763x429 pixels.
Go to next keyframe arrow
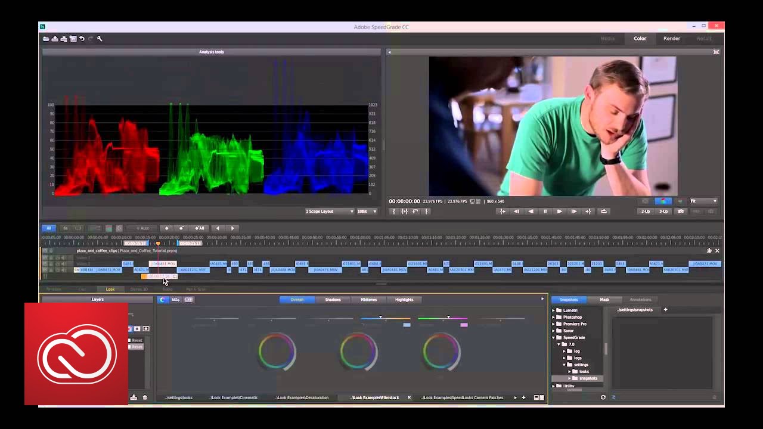pos(232,228)
